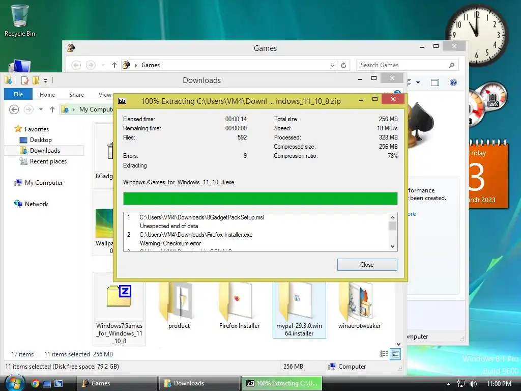Click the switch windows taskbar icon
The image size is (521, 391).
click(x=59, y=384)
